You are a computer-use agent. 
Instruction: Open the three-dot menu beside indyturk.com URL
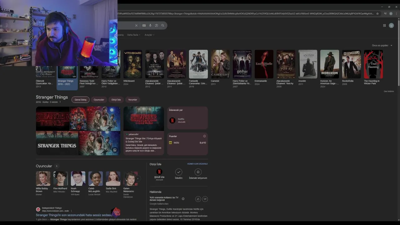click(71, 211)
